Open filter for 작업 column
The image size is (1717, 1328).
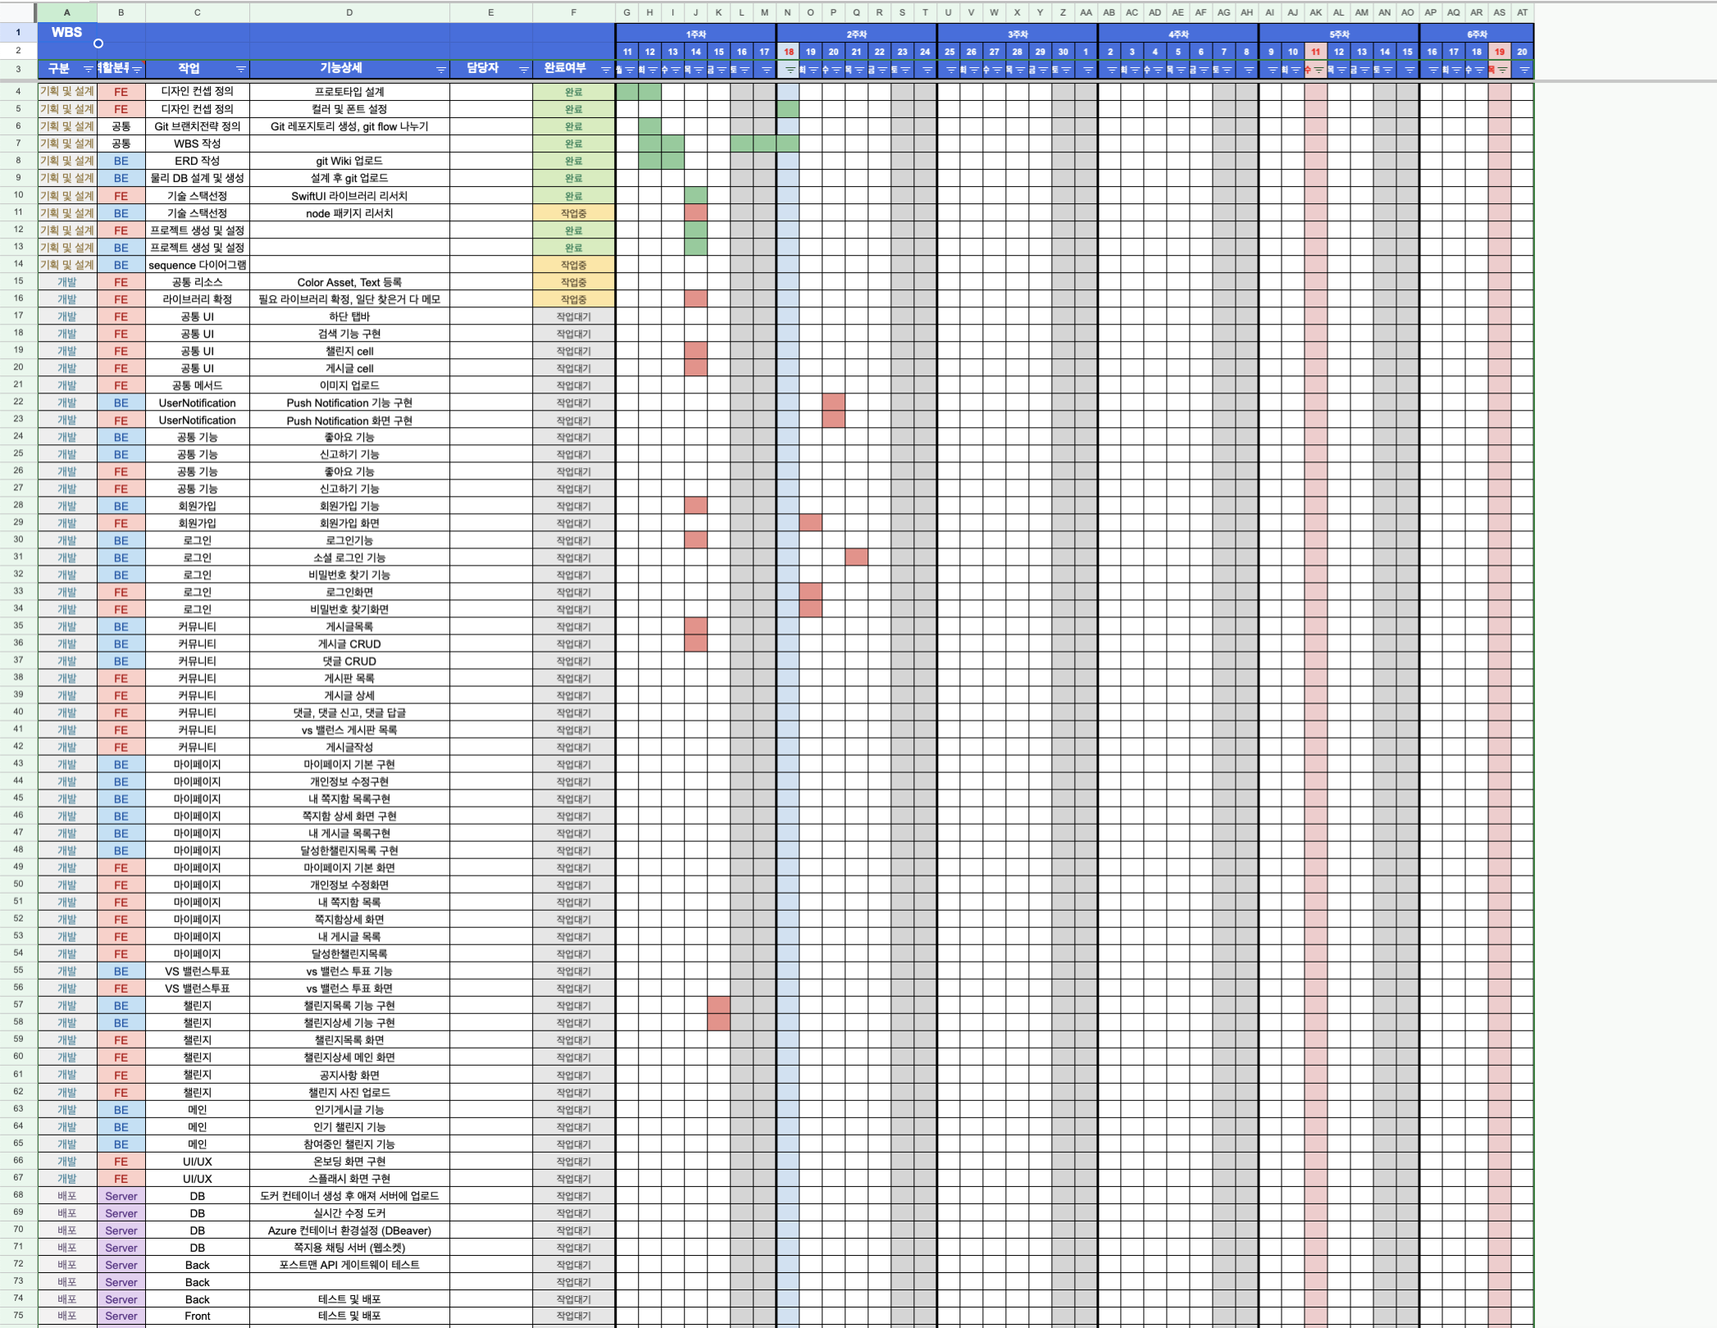coord(240,70)
